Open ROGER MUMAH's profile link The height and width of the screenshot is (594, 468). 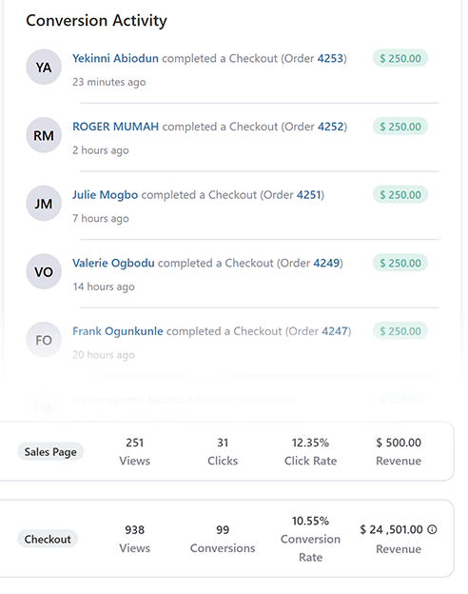(115, 127)
